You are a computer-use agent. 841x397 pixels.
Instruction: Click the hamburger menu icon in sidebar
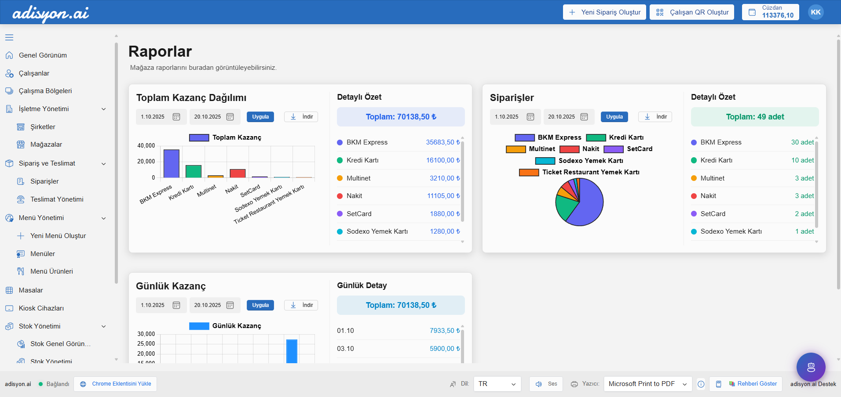point(9,37)
